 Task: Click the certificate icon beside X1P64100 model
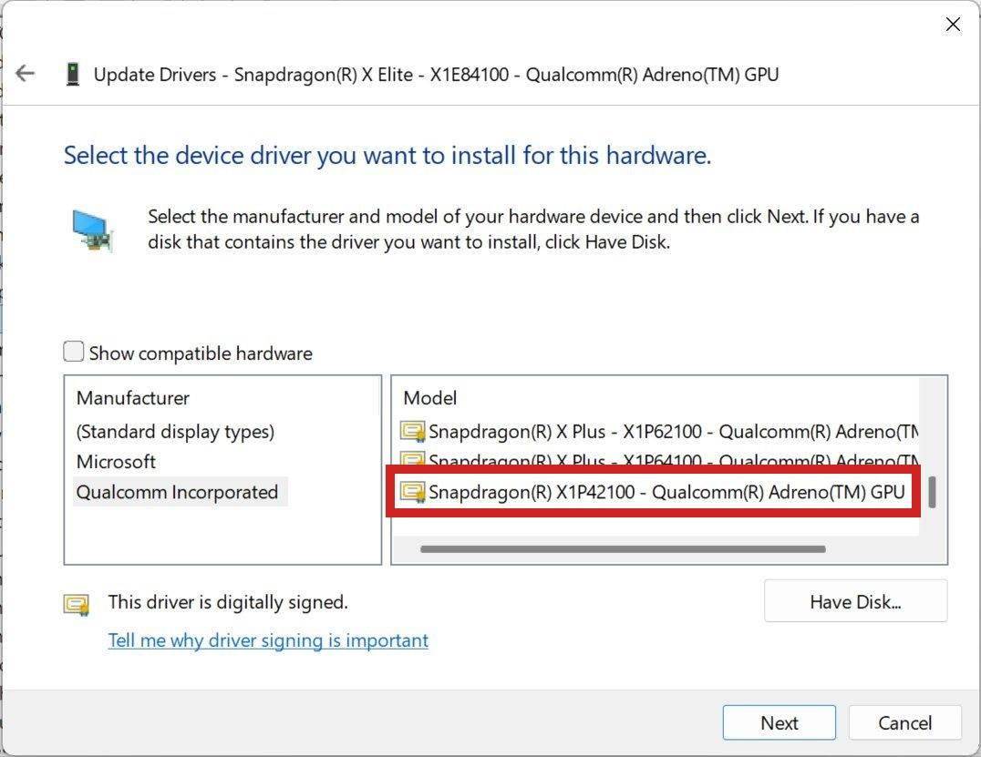[x=412, y=460]
